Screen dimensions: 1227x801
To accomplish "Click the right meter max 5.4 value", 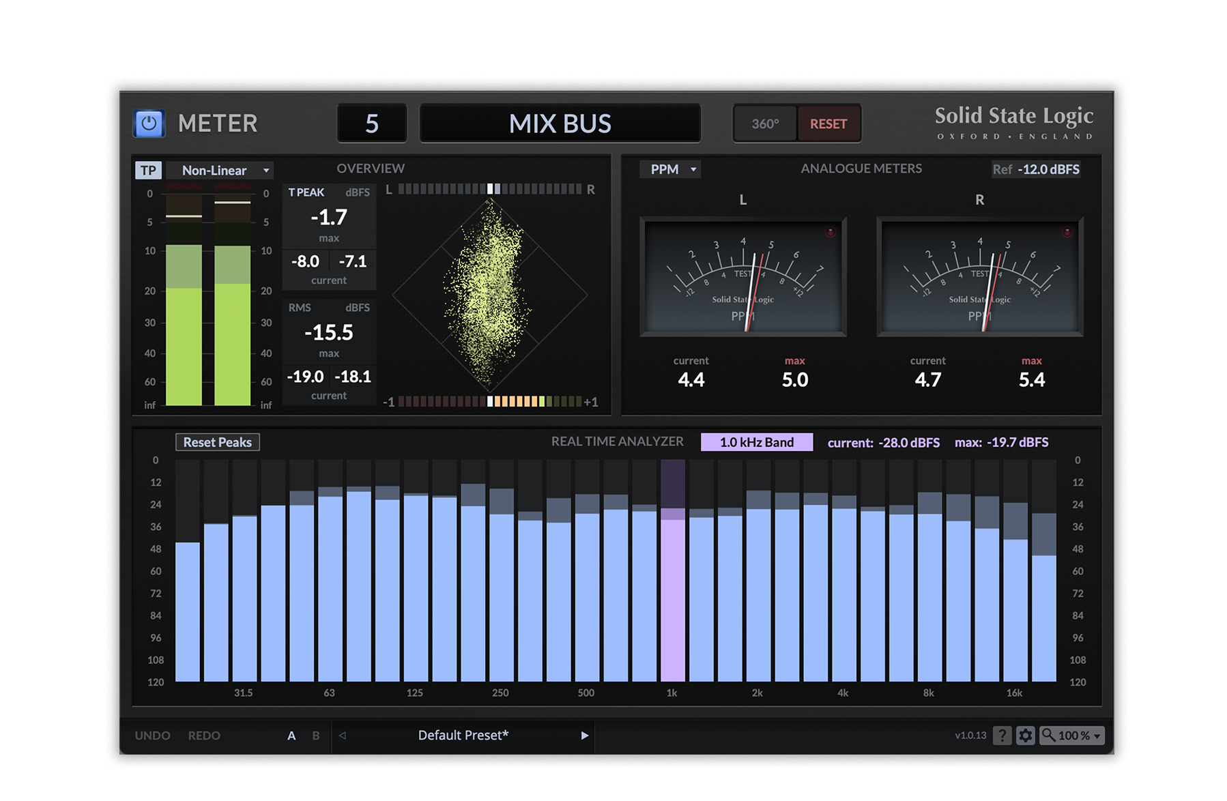I will pyautogui.click(x=1032, y=380).
